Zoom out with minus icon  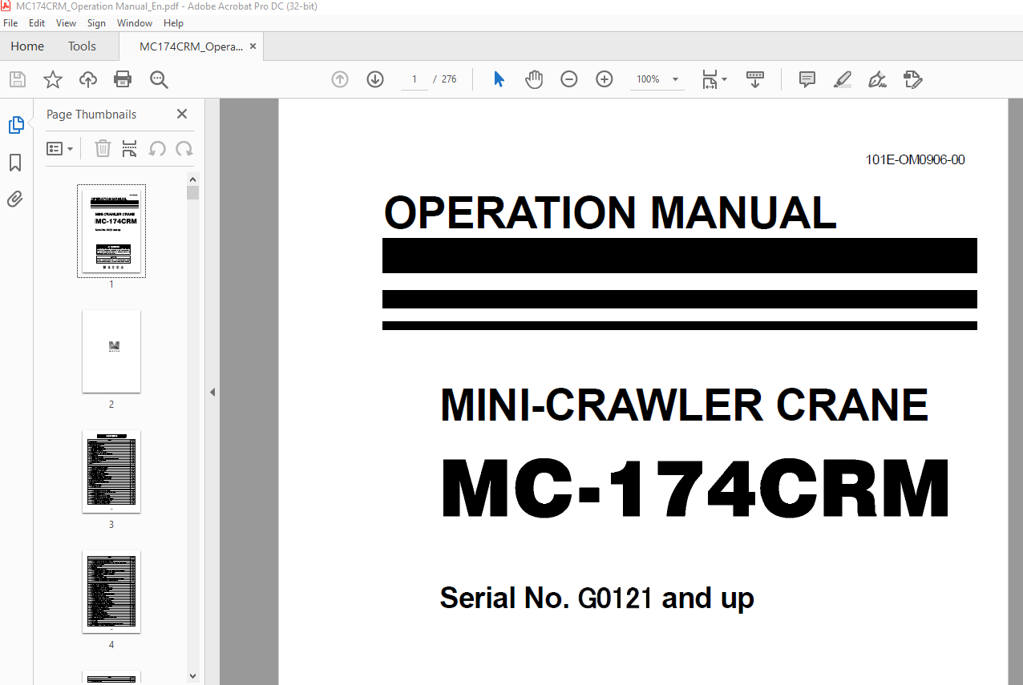click(x=569, y=79)
